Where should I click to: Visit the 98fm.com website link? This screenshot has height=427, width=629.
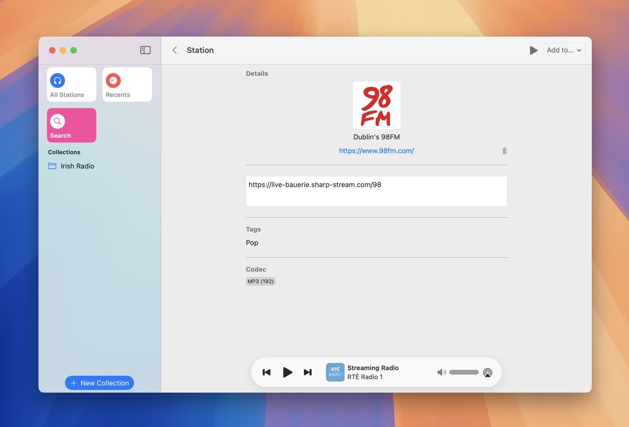point(376,151)
